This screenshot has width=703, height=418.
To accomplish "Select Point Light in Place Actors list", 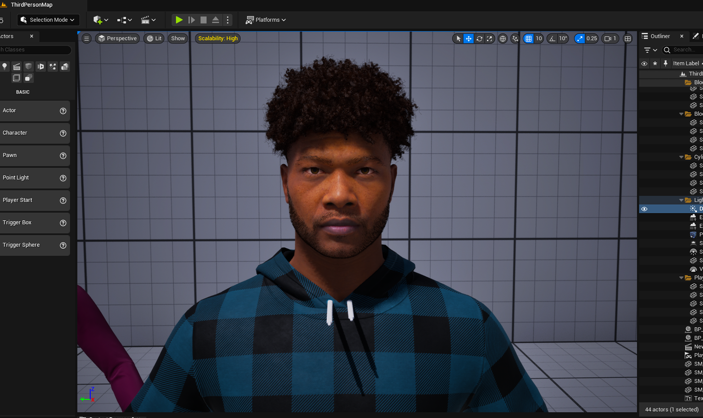I will 35,178.
